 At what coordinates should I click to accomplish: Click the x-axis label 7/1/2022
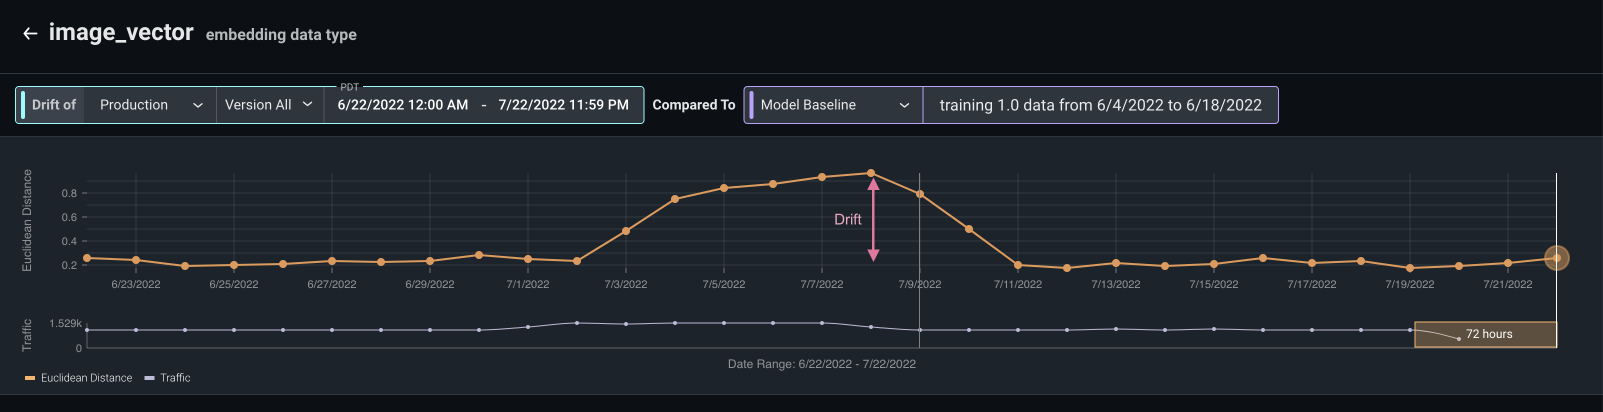(527, 284)
